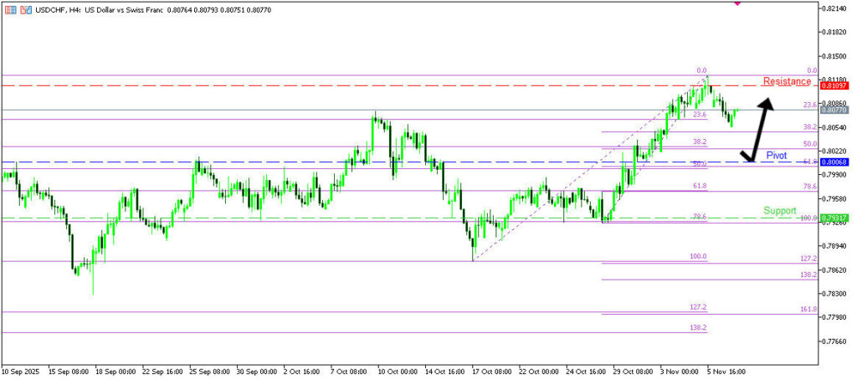Screen dimensions: 857x380
Task: Click the black forecast arrow near Pivot
Action: [x=762, y=130]
